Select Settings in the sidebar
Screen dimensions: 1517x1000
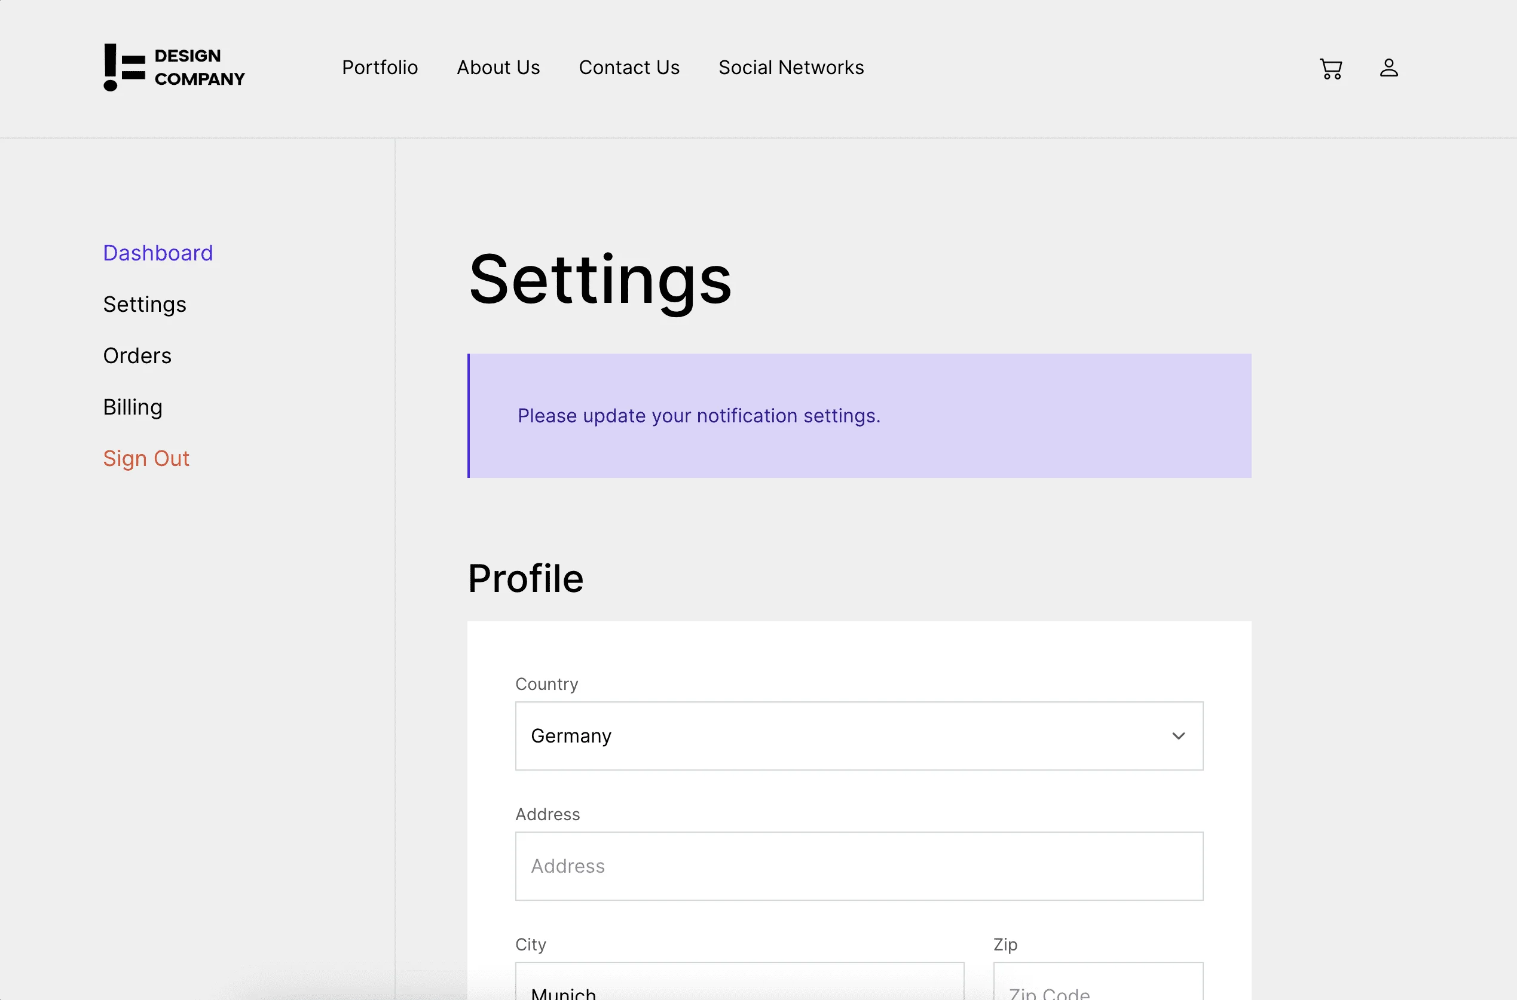coord(145,305)
